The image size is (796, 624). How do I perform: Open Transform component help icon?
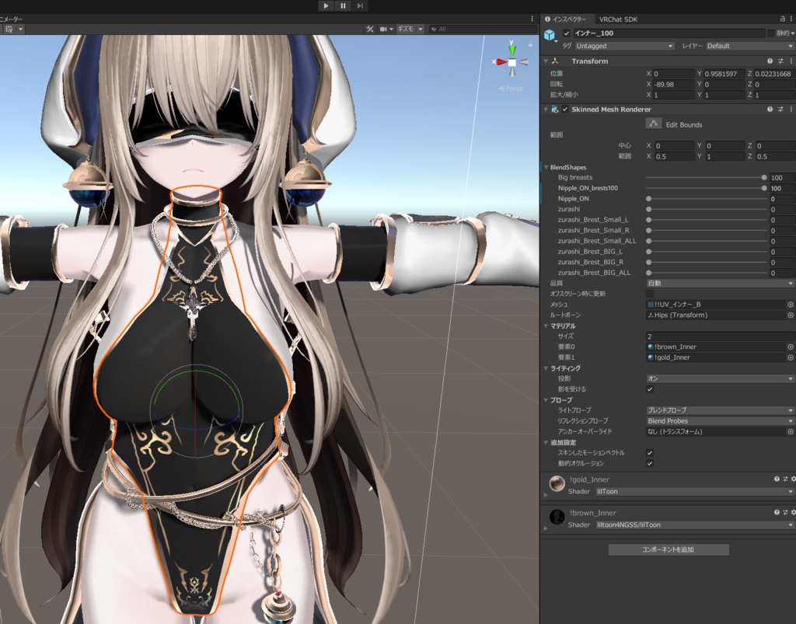(x=770, y=61)
